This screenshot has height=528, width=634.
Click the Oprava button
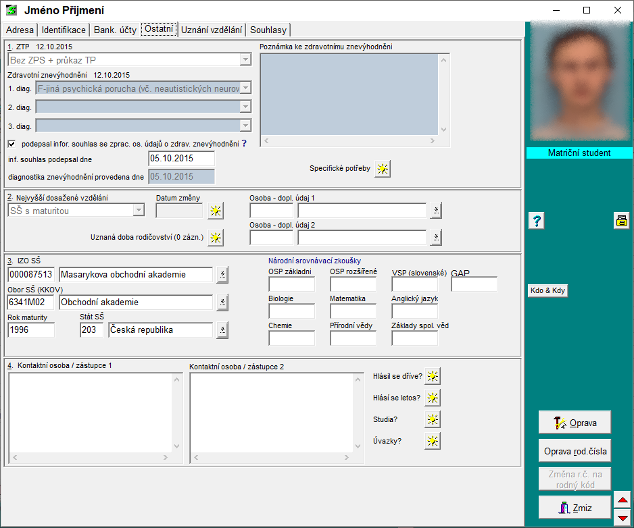click(x=575, y=423)
